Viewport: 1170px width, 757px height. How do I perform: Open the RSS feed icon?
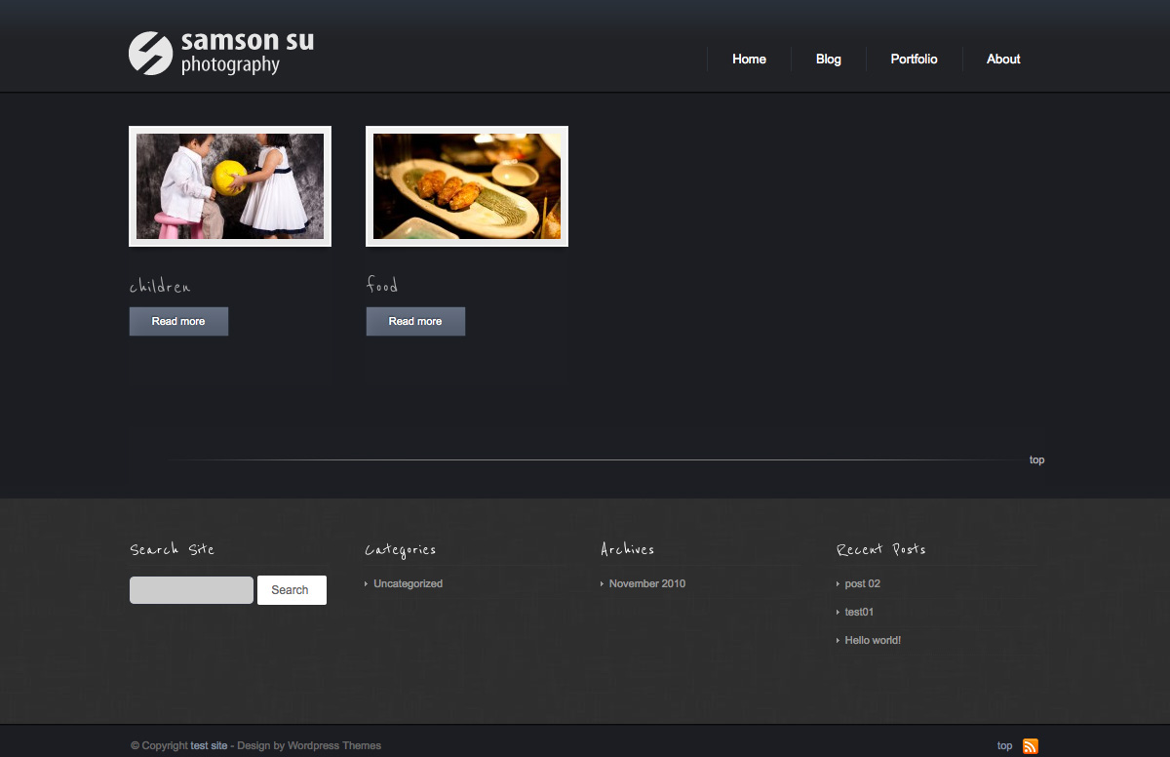coord(1031,746)
